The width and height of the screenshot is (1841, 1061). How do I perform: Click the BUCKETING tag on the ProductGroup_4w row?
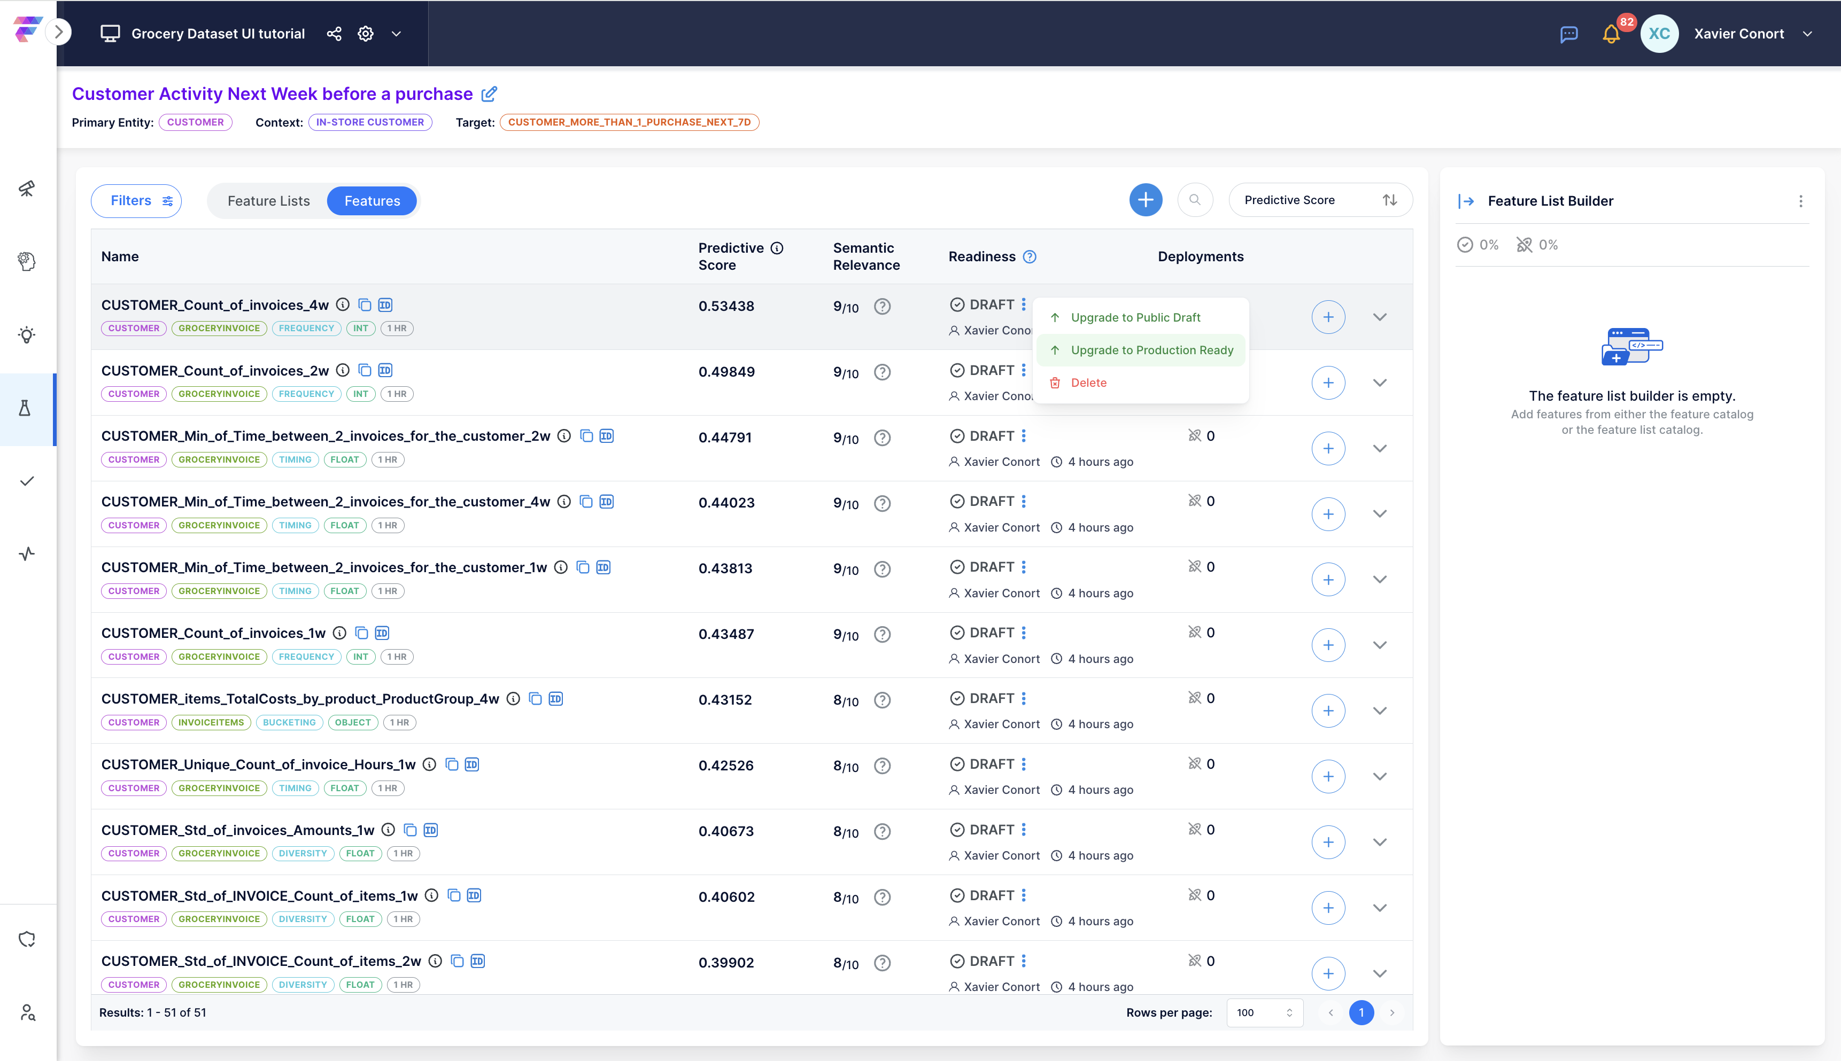click(289, 722)
